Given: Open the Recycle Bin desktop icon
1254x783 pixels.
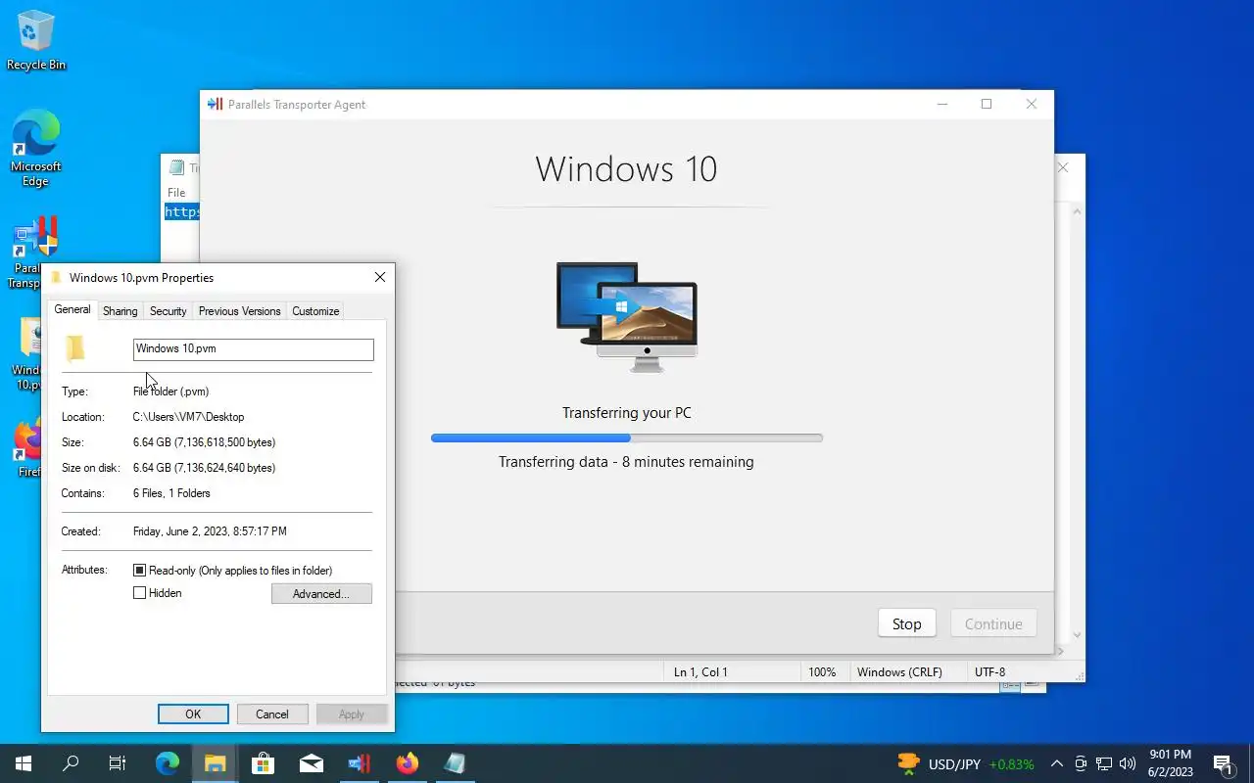Looking at the screenshot, I should [x=36, y=39].
